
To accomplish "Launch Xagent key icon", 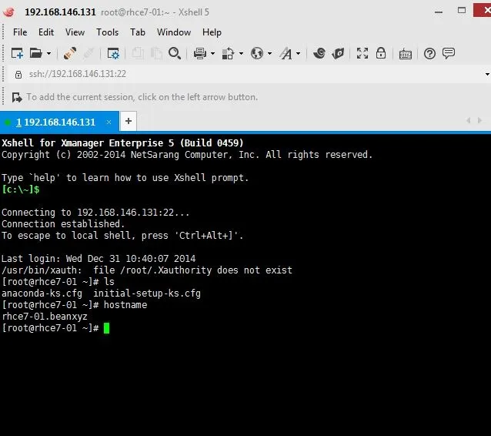I will pos(338,53).
